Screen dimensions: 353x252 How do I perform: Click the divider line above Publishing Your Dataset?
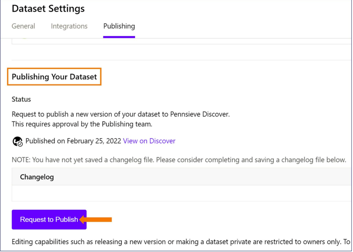click(x=182, y=60)
